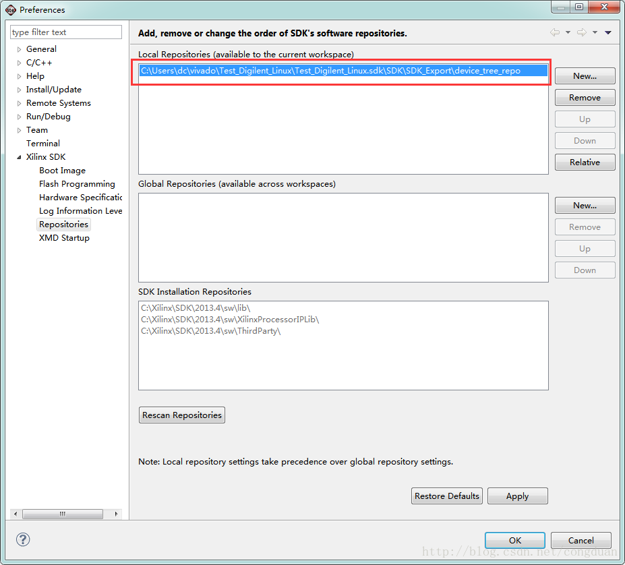Select General label in tree
This screenshot has height=565, width=625.
coord(41,49)
